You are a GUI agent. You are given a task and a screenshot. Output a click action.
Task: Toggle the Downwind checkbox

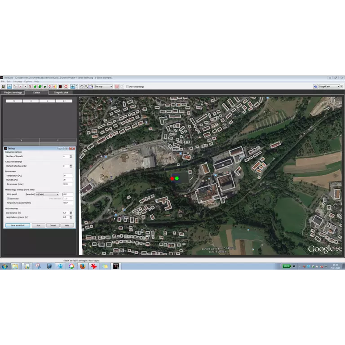[8, 198]
